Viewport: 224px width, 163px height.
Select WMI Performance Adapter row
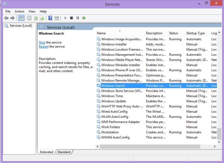tap(157, 122)
